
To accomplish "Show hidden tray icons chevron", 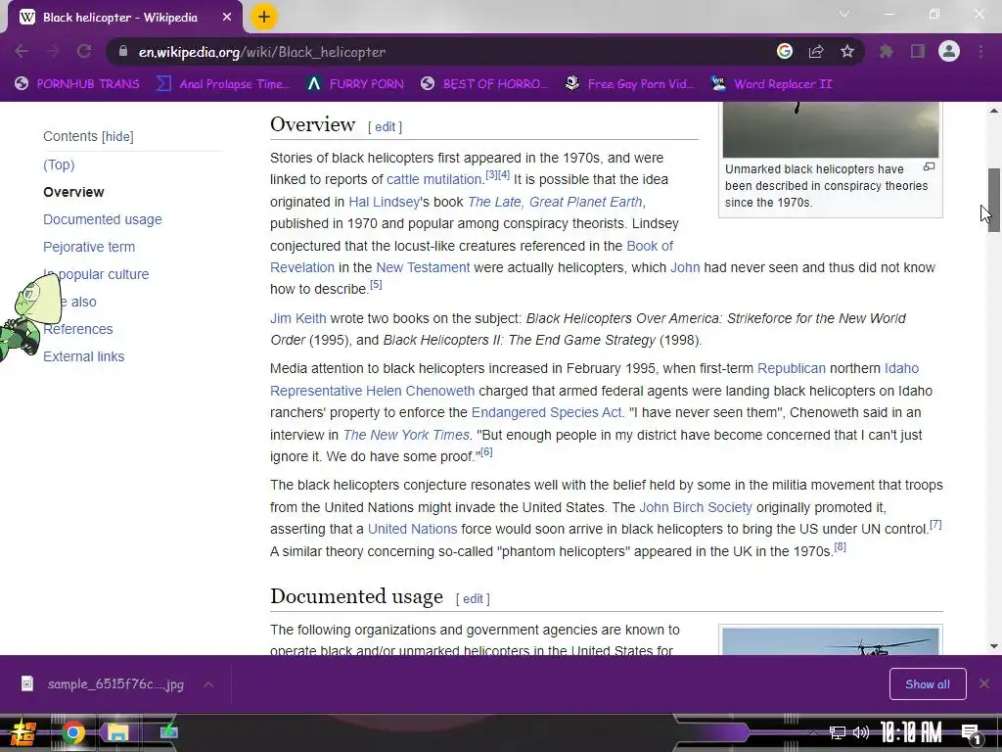I will tap(813, 732).
